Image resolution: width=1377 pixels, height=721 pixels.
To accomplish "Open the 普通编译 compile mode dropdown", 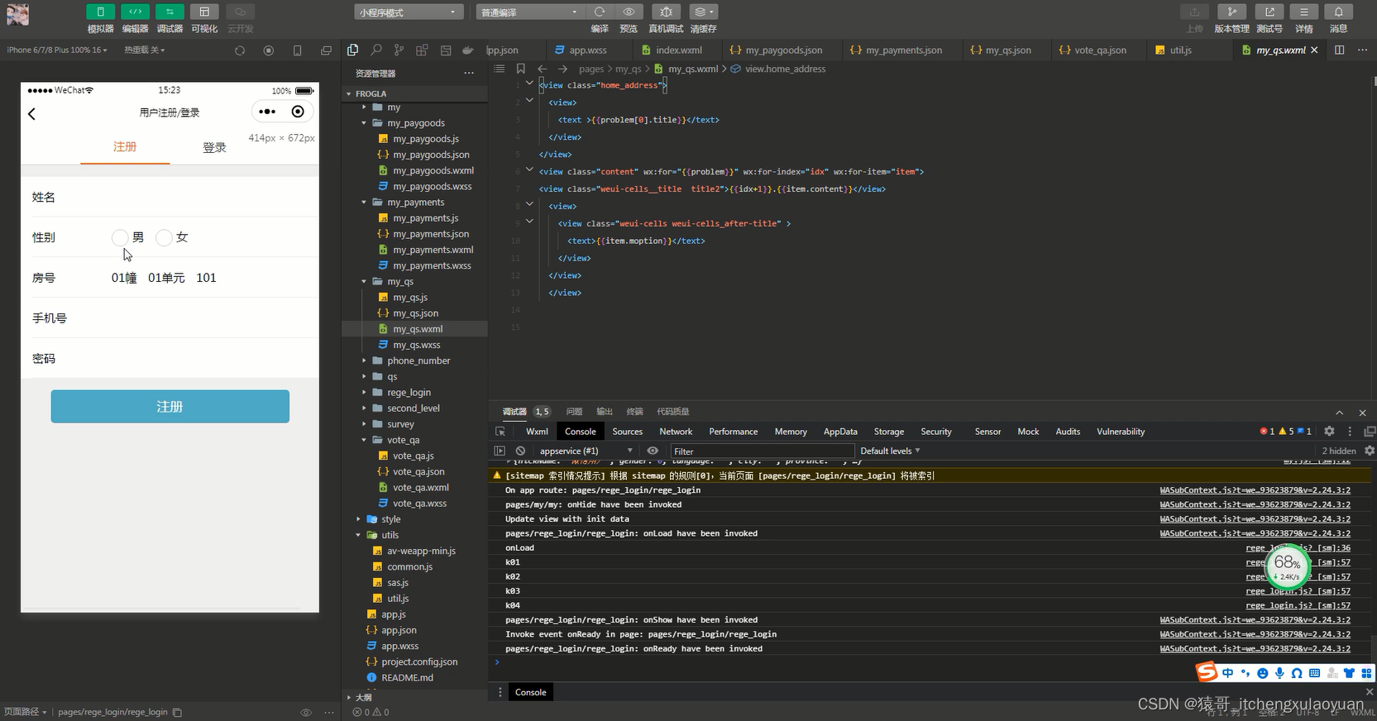I will [x=529, y=12].
